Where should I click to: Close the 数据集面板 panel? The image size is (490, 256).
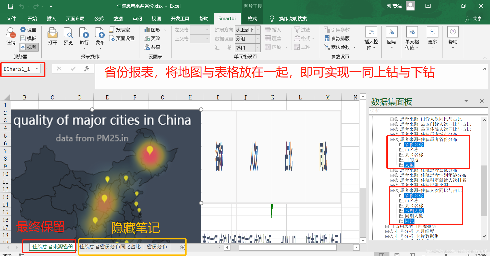pyautogui.click(x=482, y=101)
